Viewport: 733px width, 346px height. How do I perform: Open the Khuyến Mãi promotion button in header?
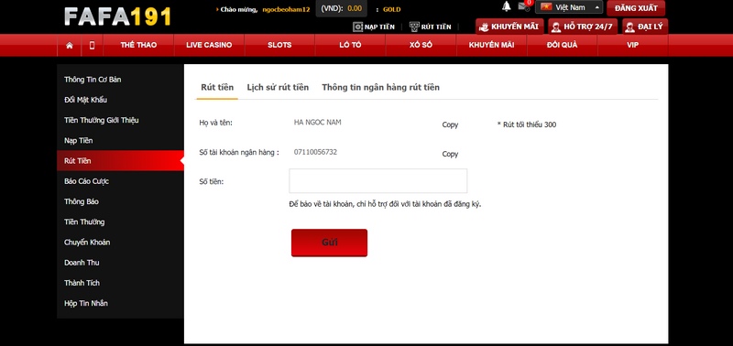tap(509, 27)
